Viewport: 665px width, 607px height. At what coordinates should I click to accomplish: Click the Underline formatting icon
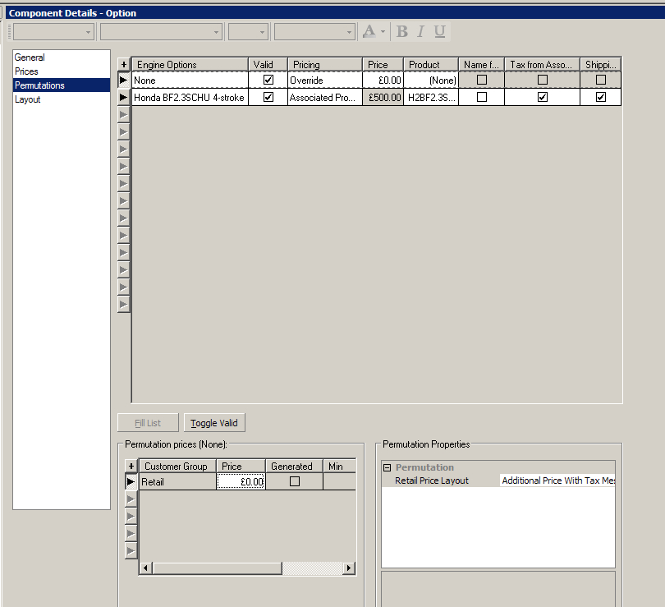point(440,31)
